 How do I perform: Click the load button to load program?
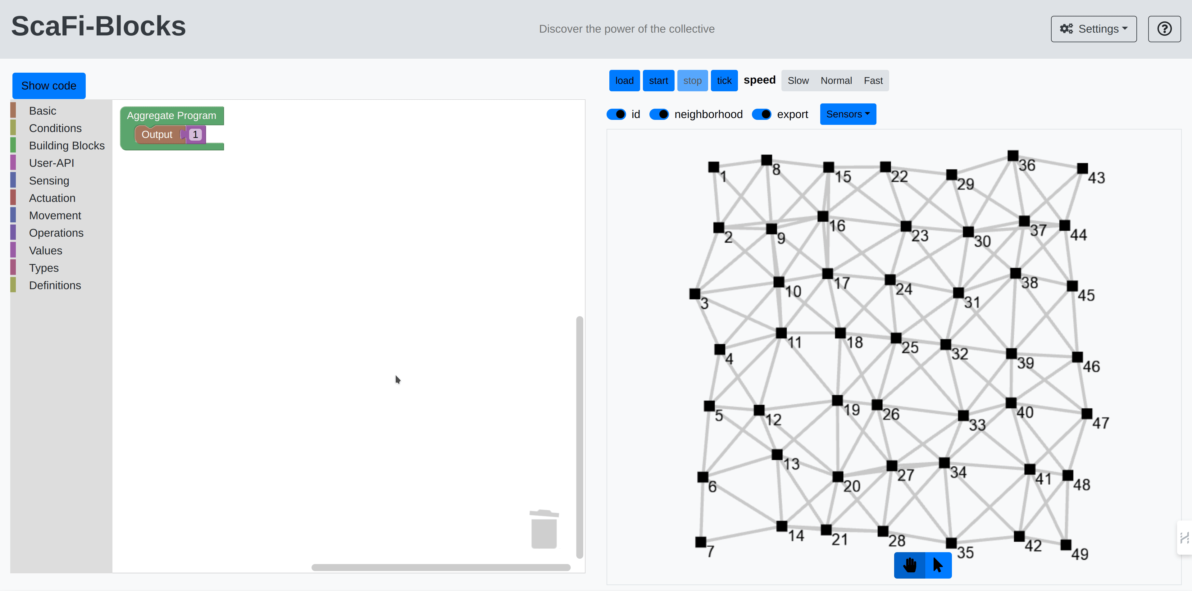[x=623, y=80]
